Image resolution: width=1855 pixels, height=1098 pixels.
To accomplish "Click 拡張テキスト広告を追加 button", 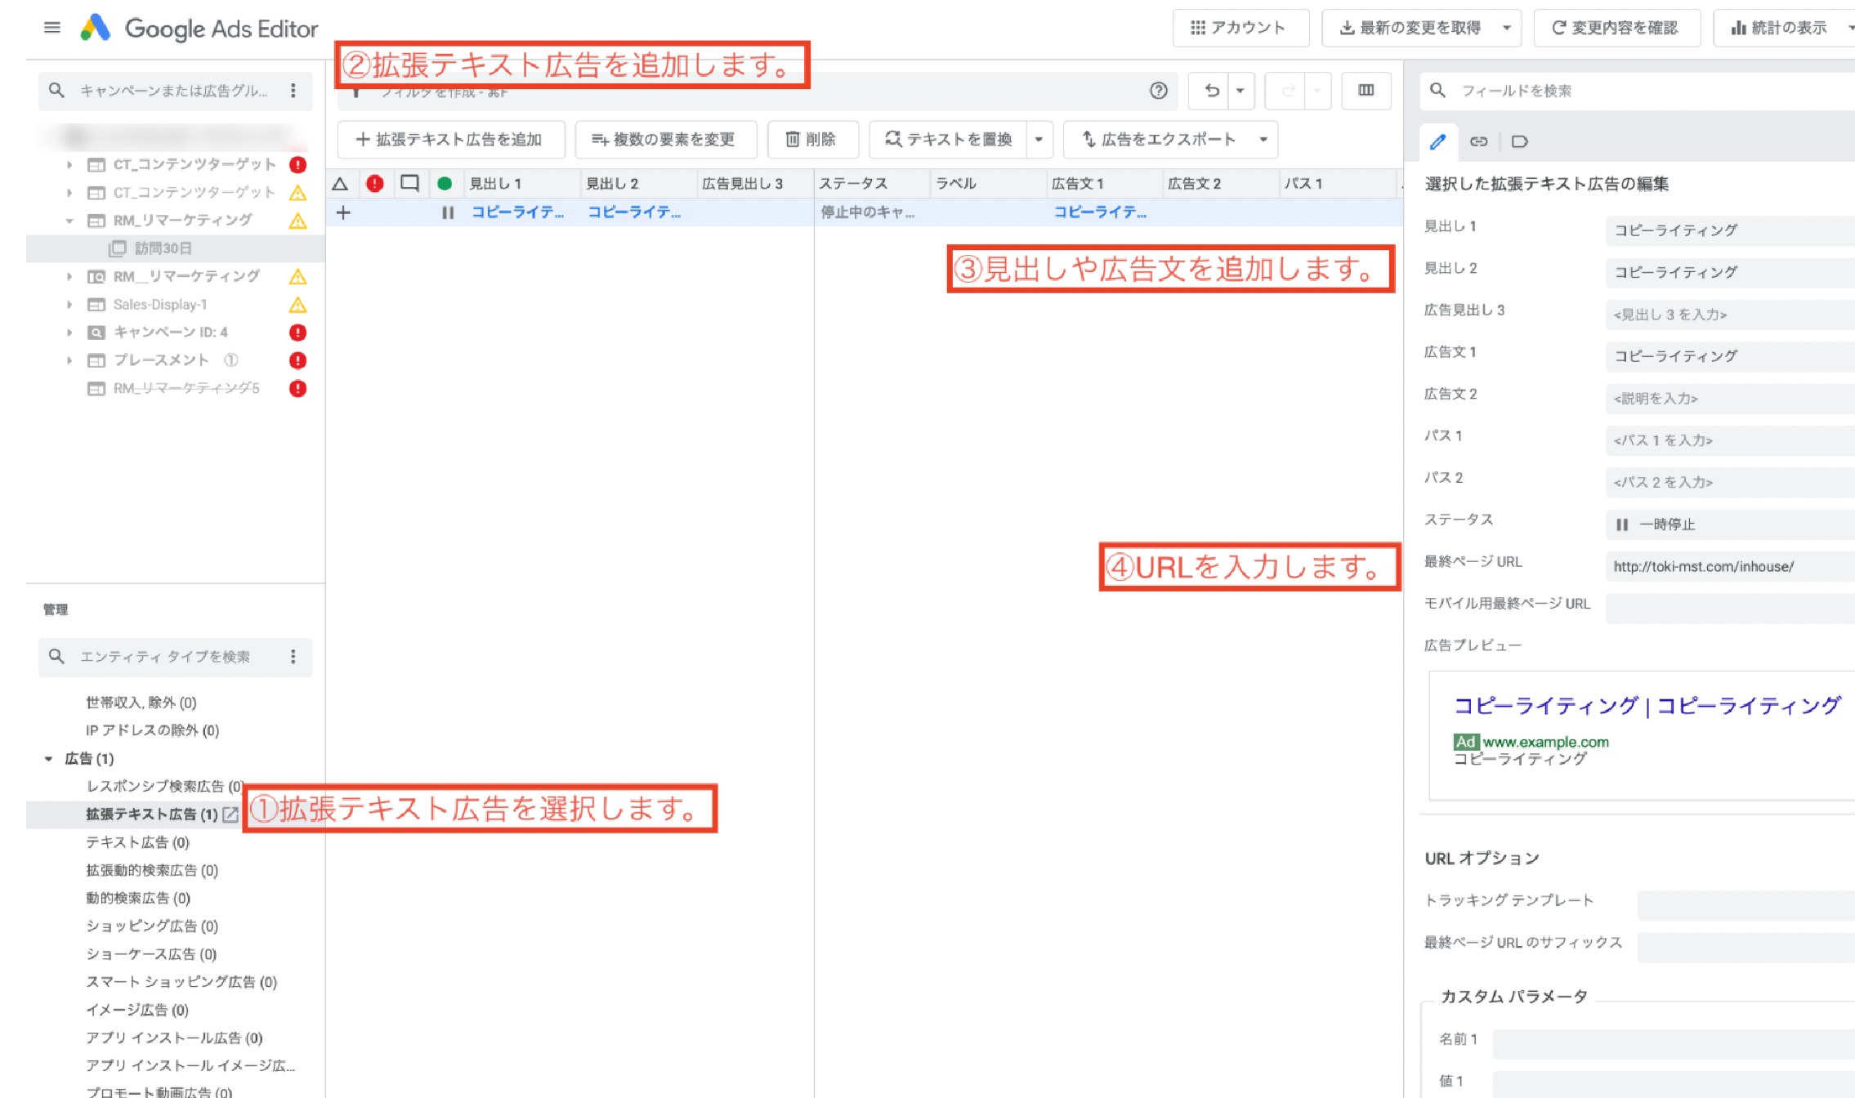I will (x=450, y=140).
